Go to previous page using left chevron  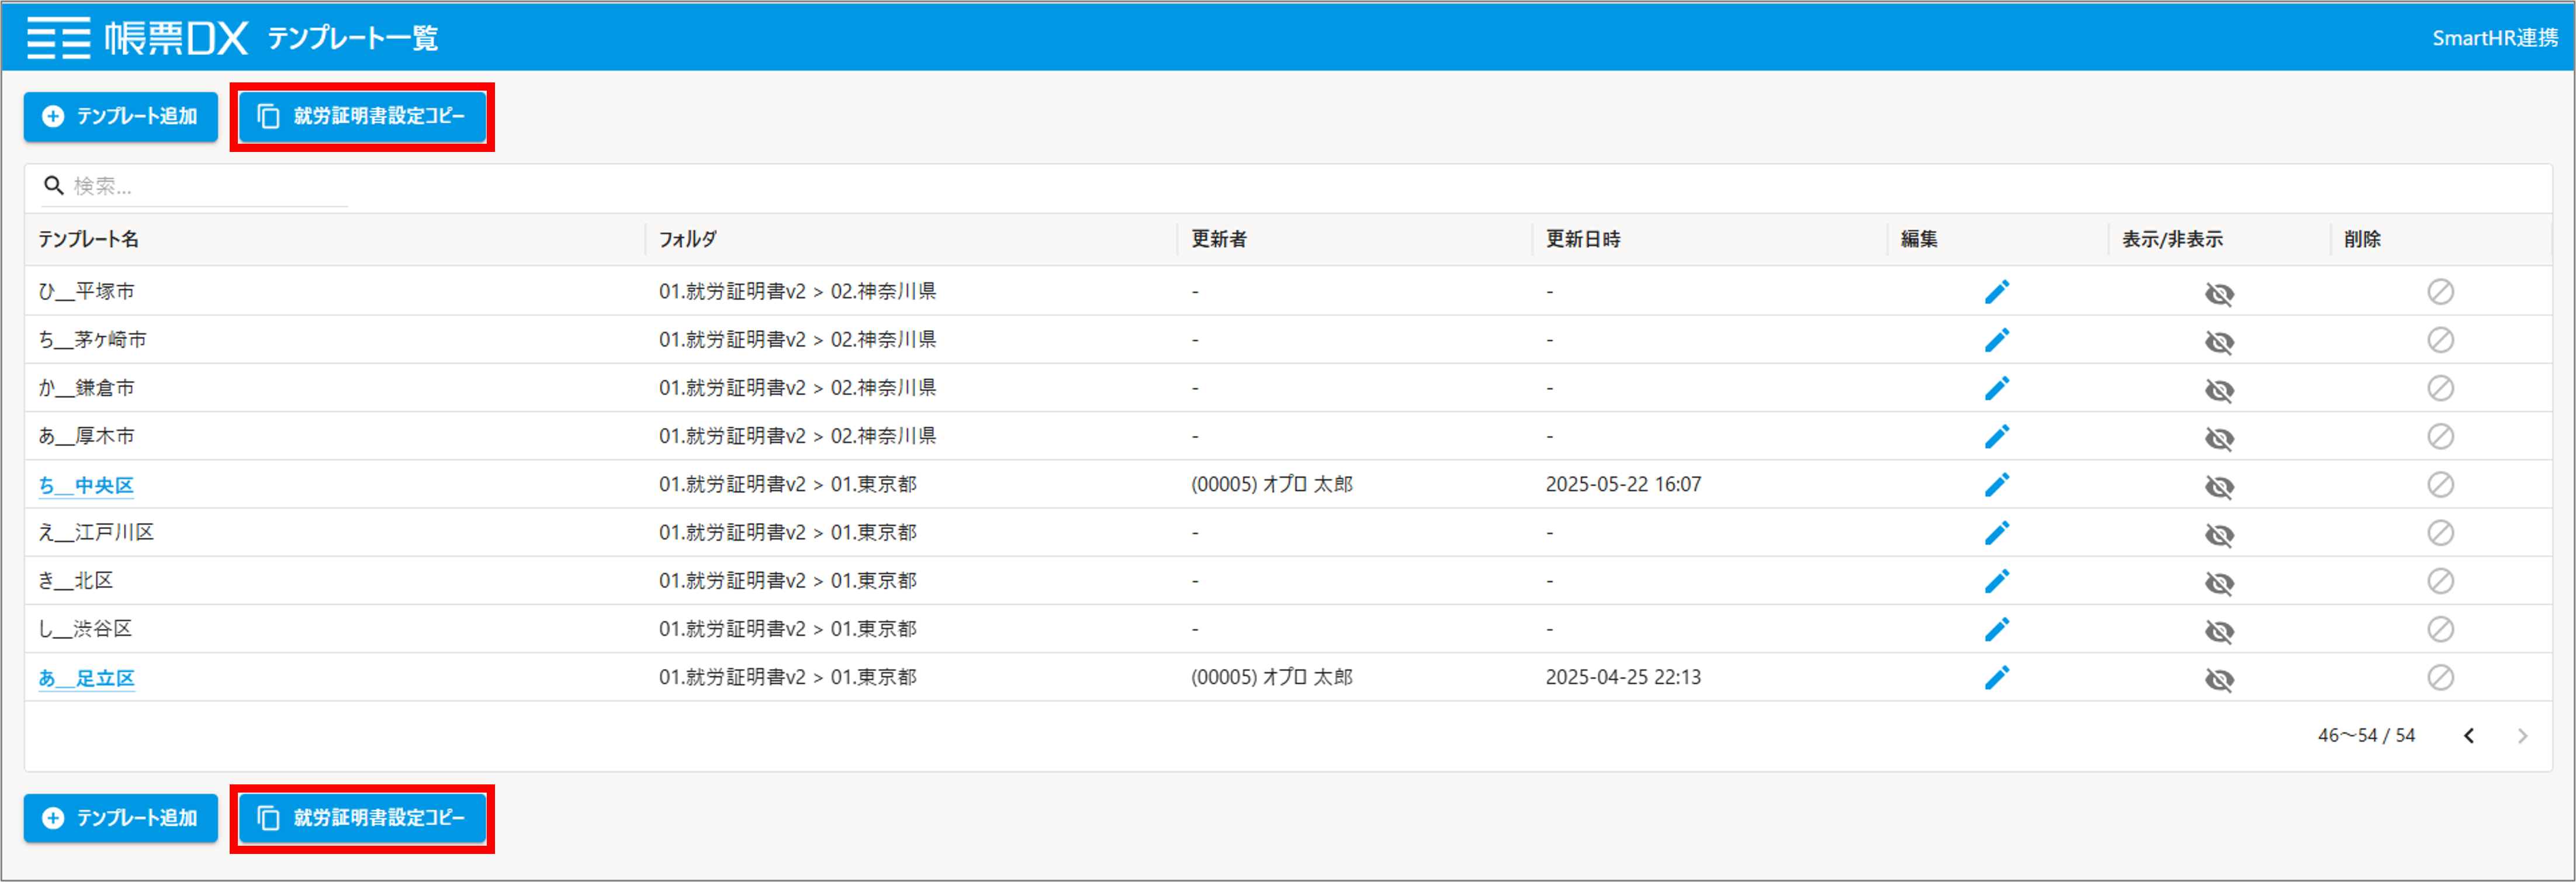(2469, 736)
